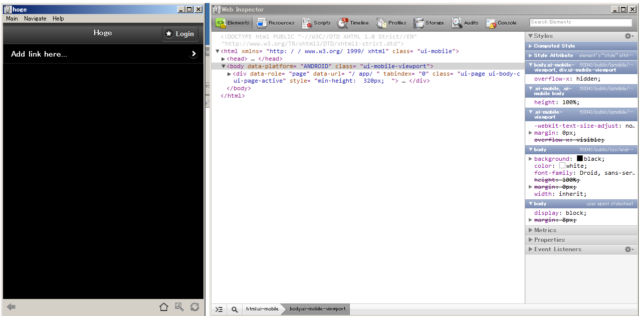Select the magnifier inspect-element icon in status bar

pos(234,309)
